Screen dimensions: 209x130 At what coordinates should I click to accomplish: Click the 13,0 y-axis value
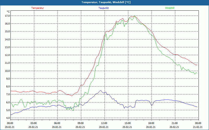click(8, 47)
